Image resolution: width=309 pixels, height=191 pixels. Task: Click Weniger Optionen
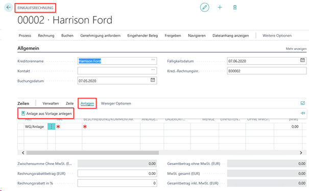pyautogui.click(x=116, y=103)
